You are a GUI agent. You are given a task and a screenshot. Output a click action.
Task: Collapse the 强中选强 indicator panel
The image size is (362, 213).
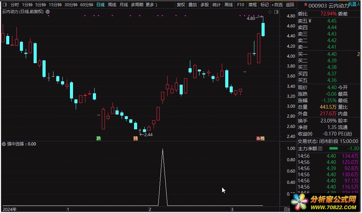point(4,144)
